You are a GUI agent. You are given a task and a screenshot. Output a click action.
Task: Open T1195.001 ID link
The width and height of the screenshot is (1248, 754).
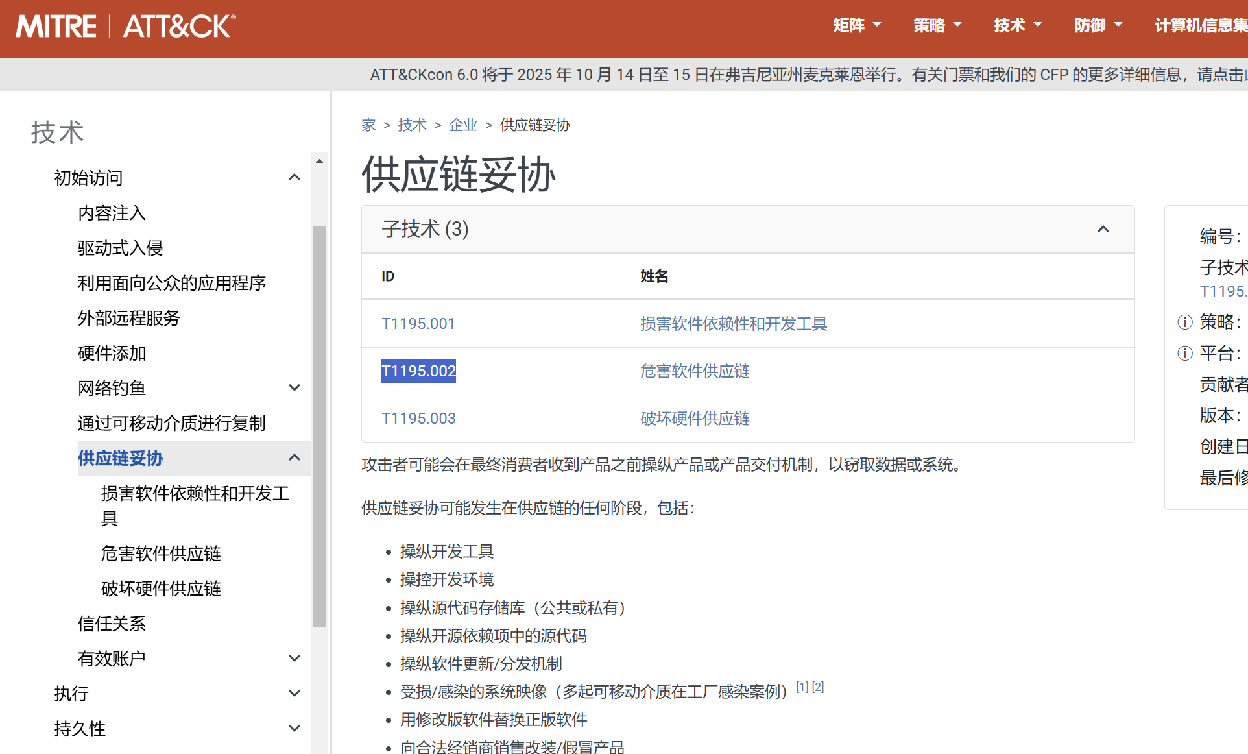point(418,324)
